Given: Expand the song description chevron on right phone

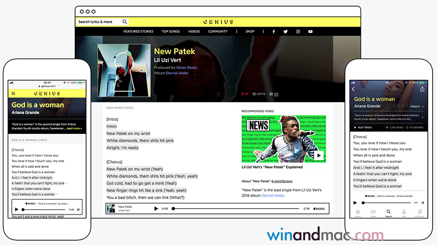Looking at the screenshot, I should (423, 117).
